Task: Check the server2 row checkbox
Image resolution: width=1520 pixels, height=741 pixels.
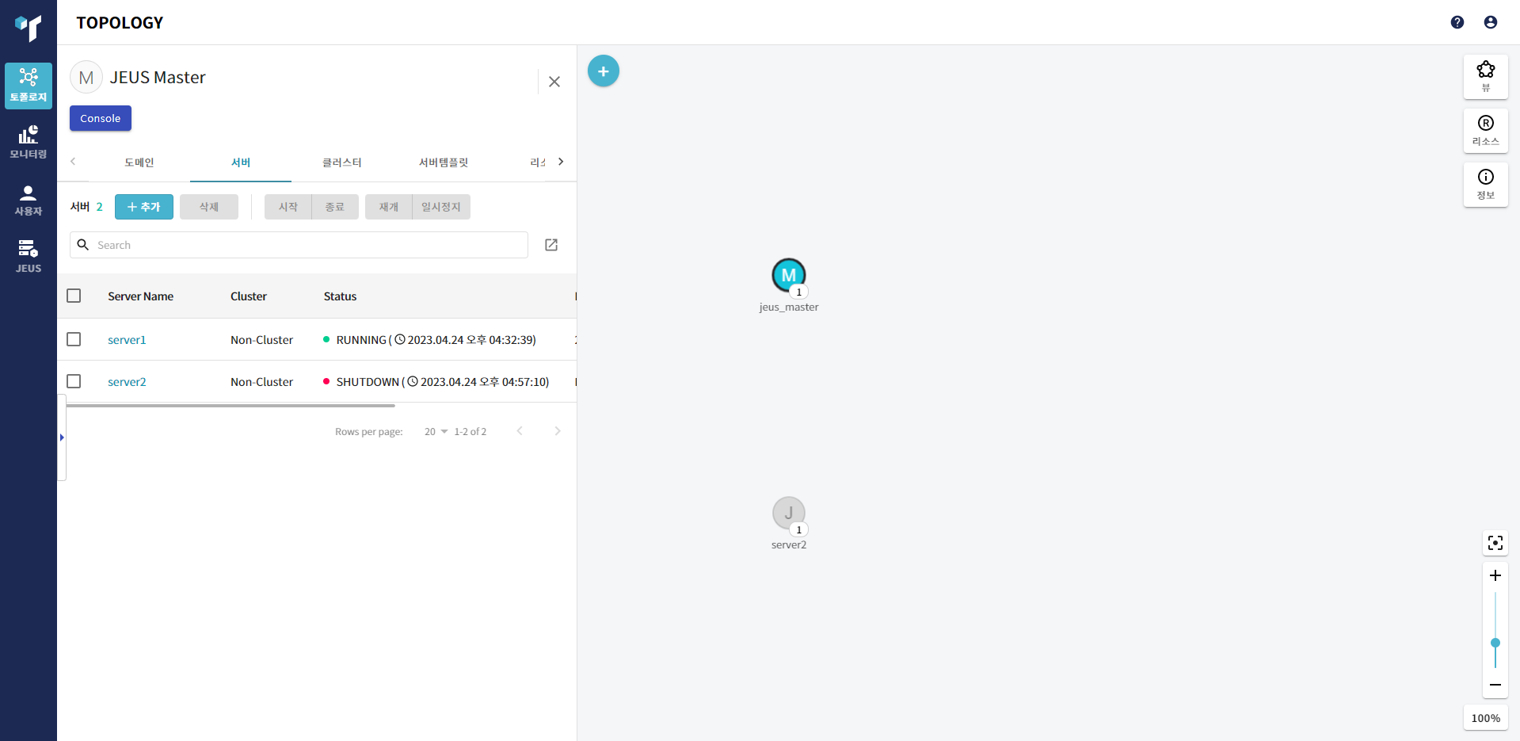Action: [x=74, y=381]
